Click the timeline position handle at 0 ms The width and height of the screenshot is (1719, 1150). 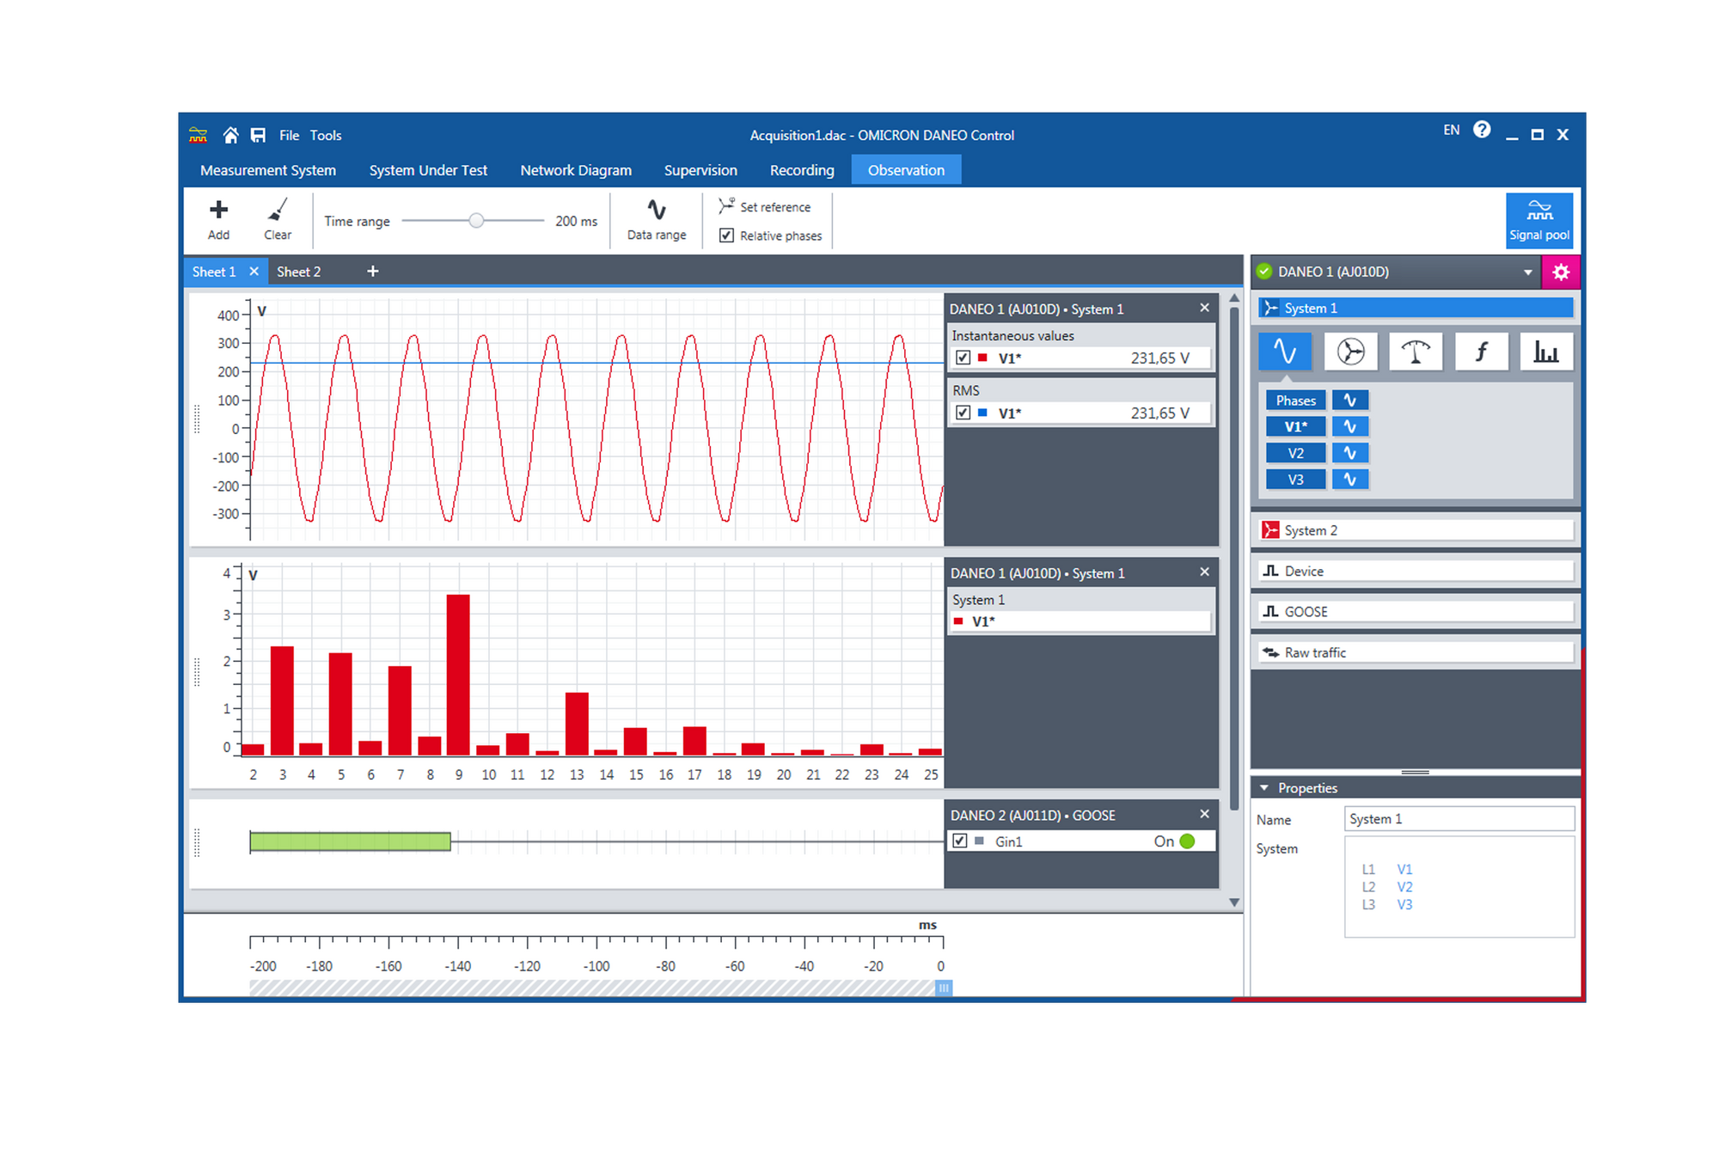coord(944,988)
